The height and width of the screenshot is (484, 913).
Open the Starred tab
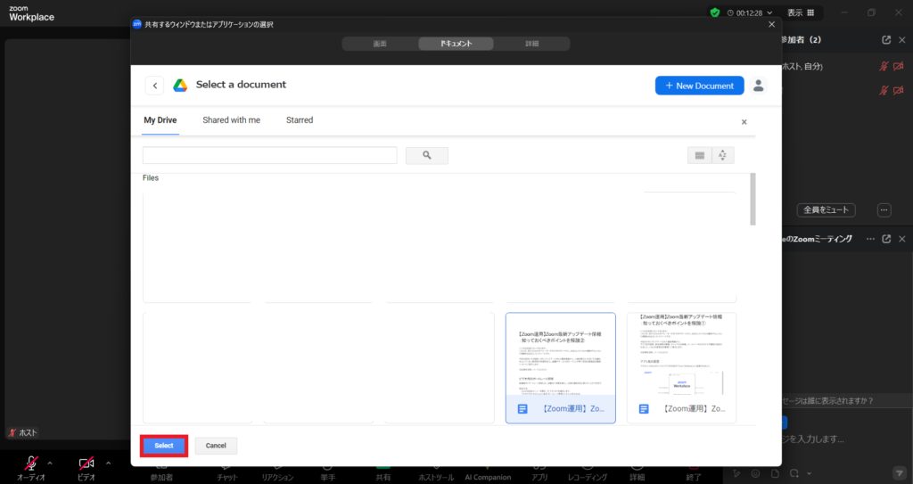click(300, 120)
